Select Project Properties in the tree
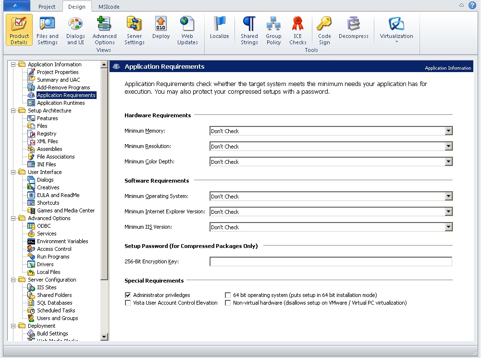 58,72
